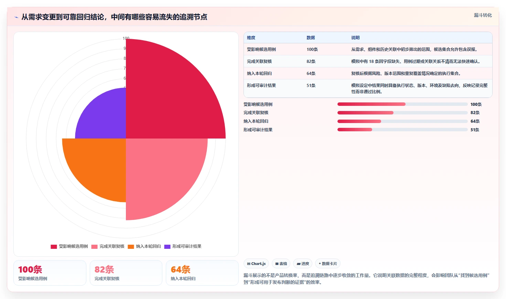This screenshot has width=506, height=299.
Task: Click the 受影响候选用例 legend label
Action: pyautogui.click(x=73, y=246)
